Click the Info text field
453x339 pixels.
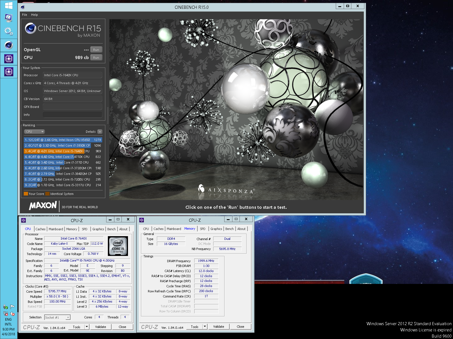pyautogui.click(x=72, y=115)
